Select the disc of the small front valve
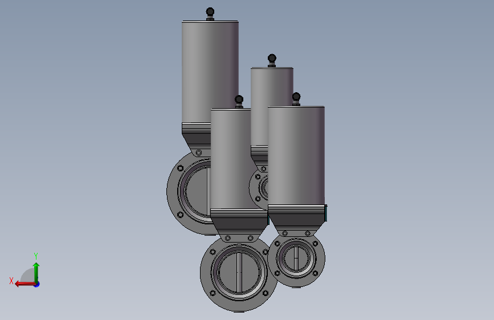The width and height of the screenshot is (494, 320). 296,259
